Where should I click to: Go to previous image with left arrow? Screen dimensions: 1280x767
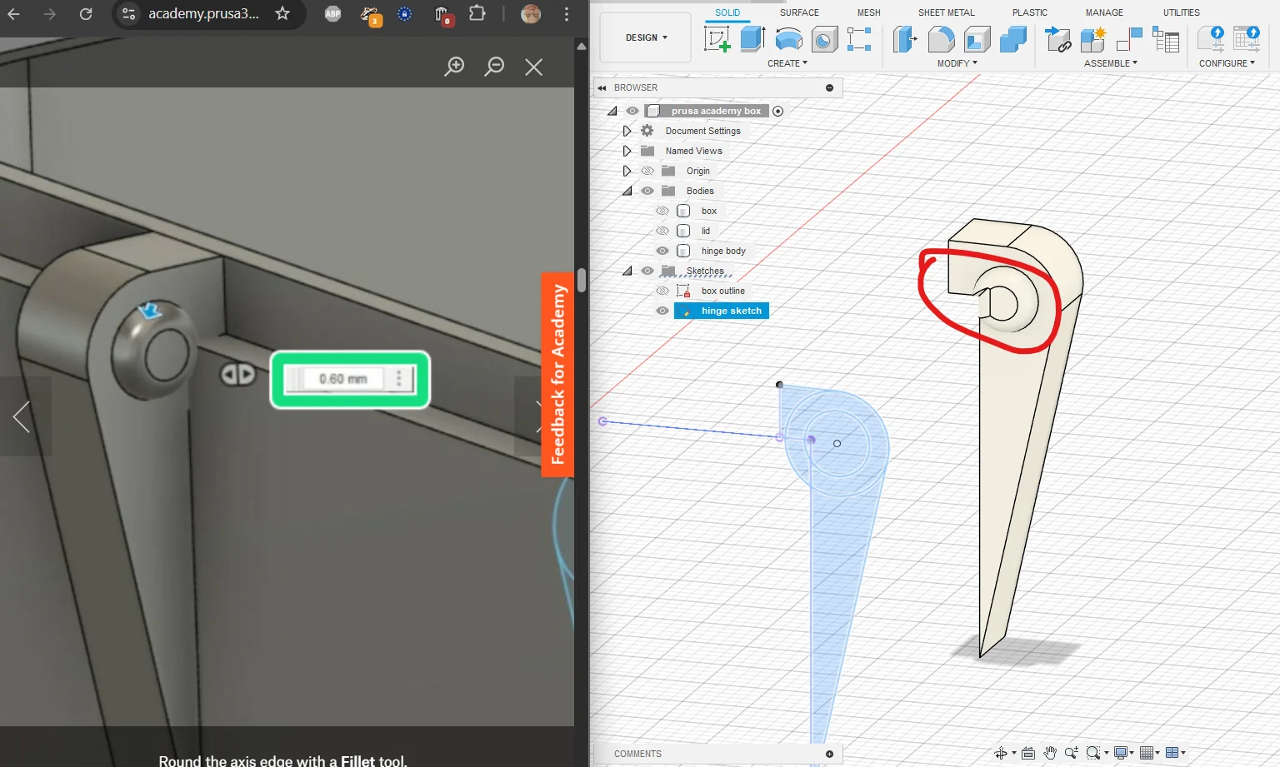[22, 416]
